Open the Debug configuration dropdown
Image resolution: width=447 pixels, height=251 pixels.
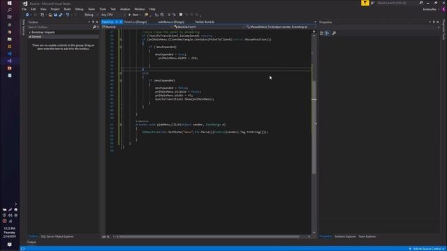[91, 15]
